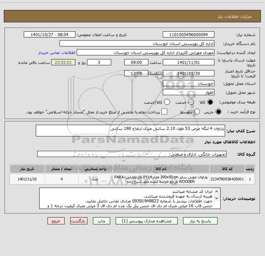Click the جزئیات اطلاعات نیاز header title
This screenshot has height=256, width=265.
pyautogui.click(x=235, y=16)
